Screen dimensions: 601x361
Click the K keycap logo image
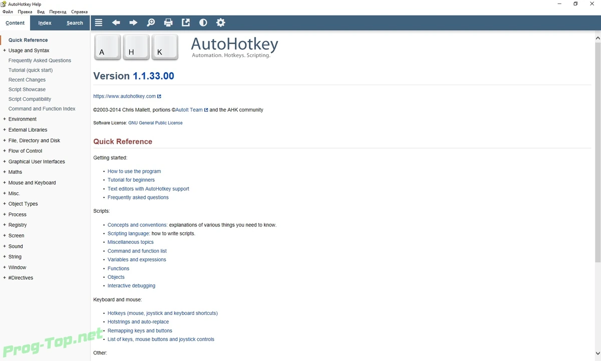click(165, 48)
